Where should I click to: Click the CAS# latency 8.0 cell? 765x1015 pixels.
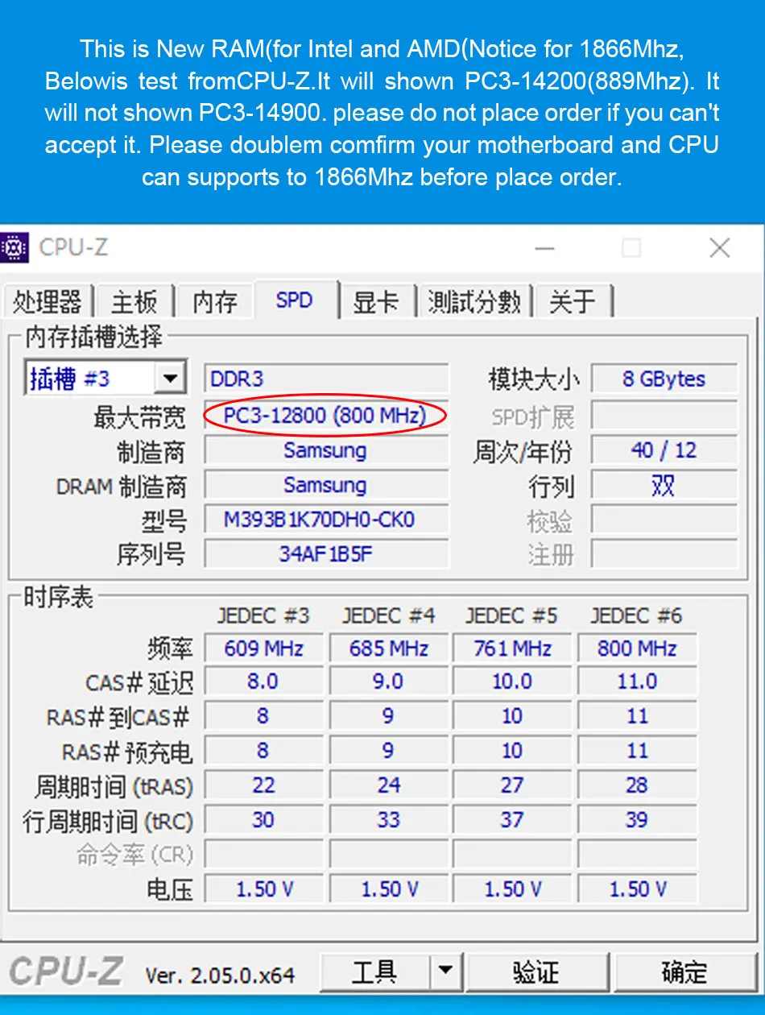click(x=264, y=681)
